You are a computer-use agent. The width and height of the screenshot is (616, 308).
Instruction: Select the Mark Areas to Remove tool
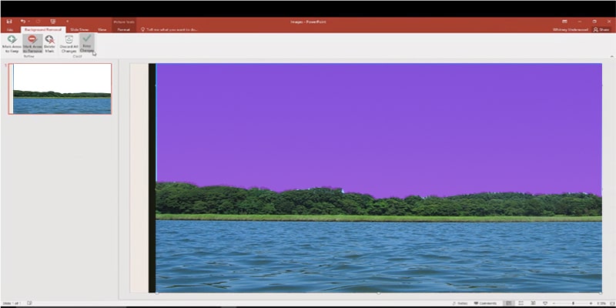tap(32, 44)
